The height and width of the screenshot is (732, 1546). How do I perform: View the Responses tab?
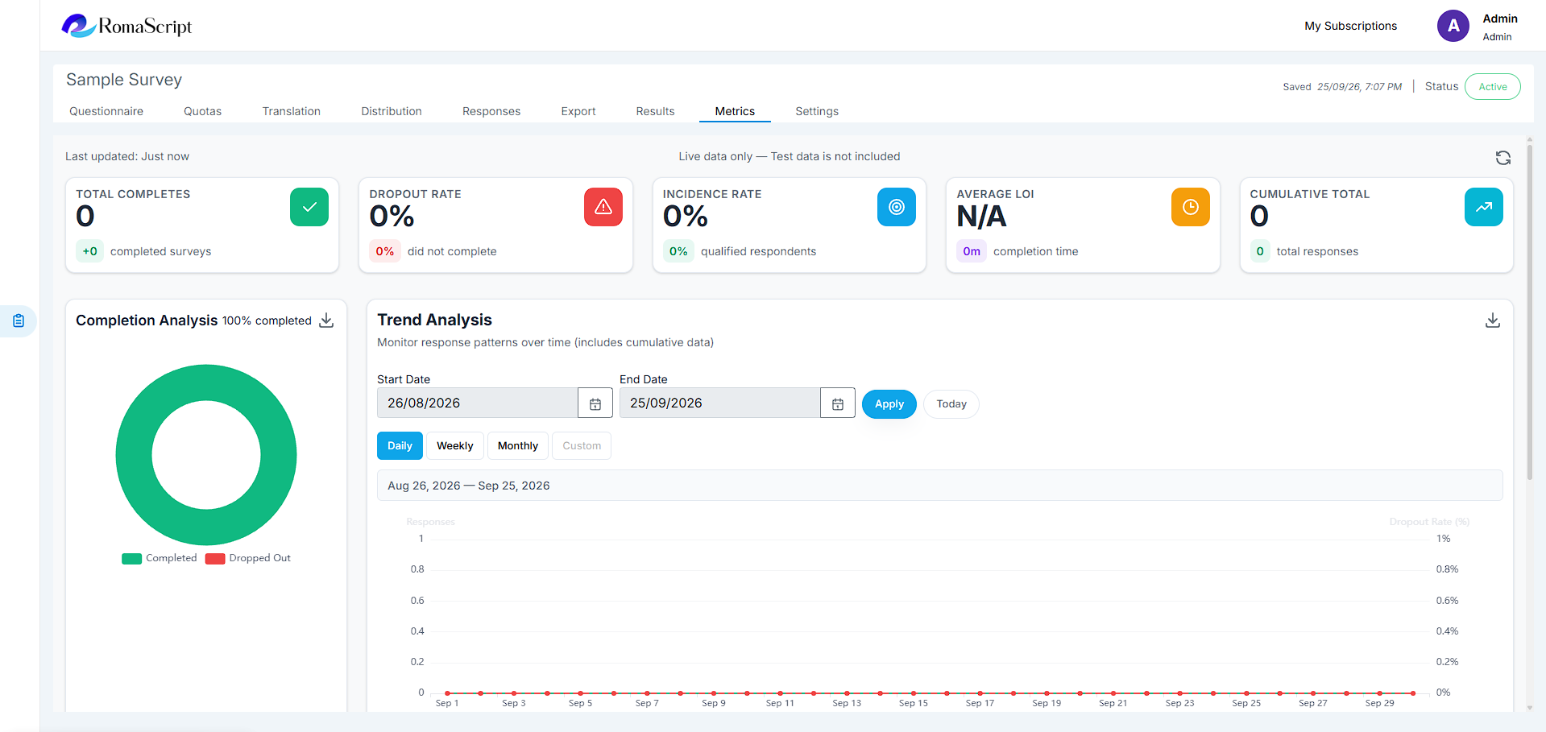[x=491, y=111]
